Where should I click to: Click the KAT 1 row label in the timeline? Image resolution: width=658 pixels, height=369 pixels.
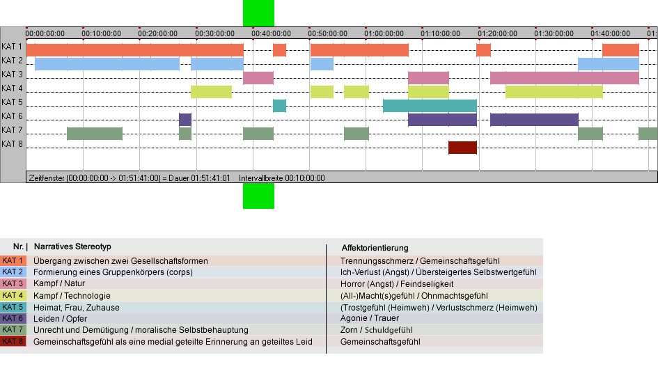point(12,47)
